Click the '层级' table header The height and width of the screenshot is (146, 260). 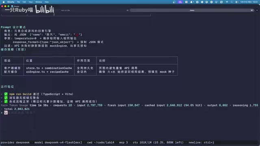(x=7, y=60)
